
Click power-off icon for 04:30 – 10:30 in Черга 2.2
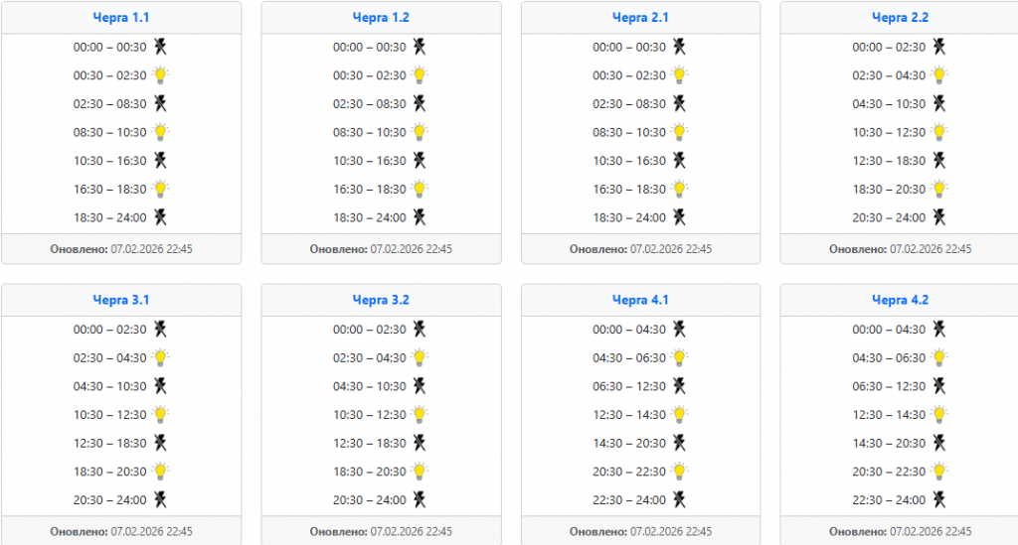point(939,103)
